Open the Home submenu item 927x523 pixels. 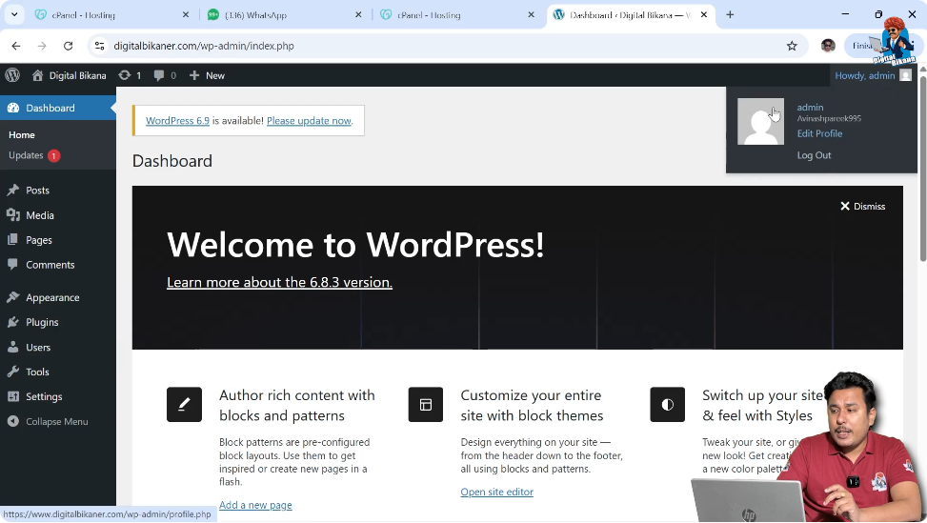(22, 134)
